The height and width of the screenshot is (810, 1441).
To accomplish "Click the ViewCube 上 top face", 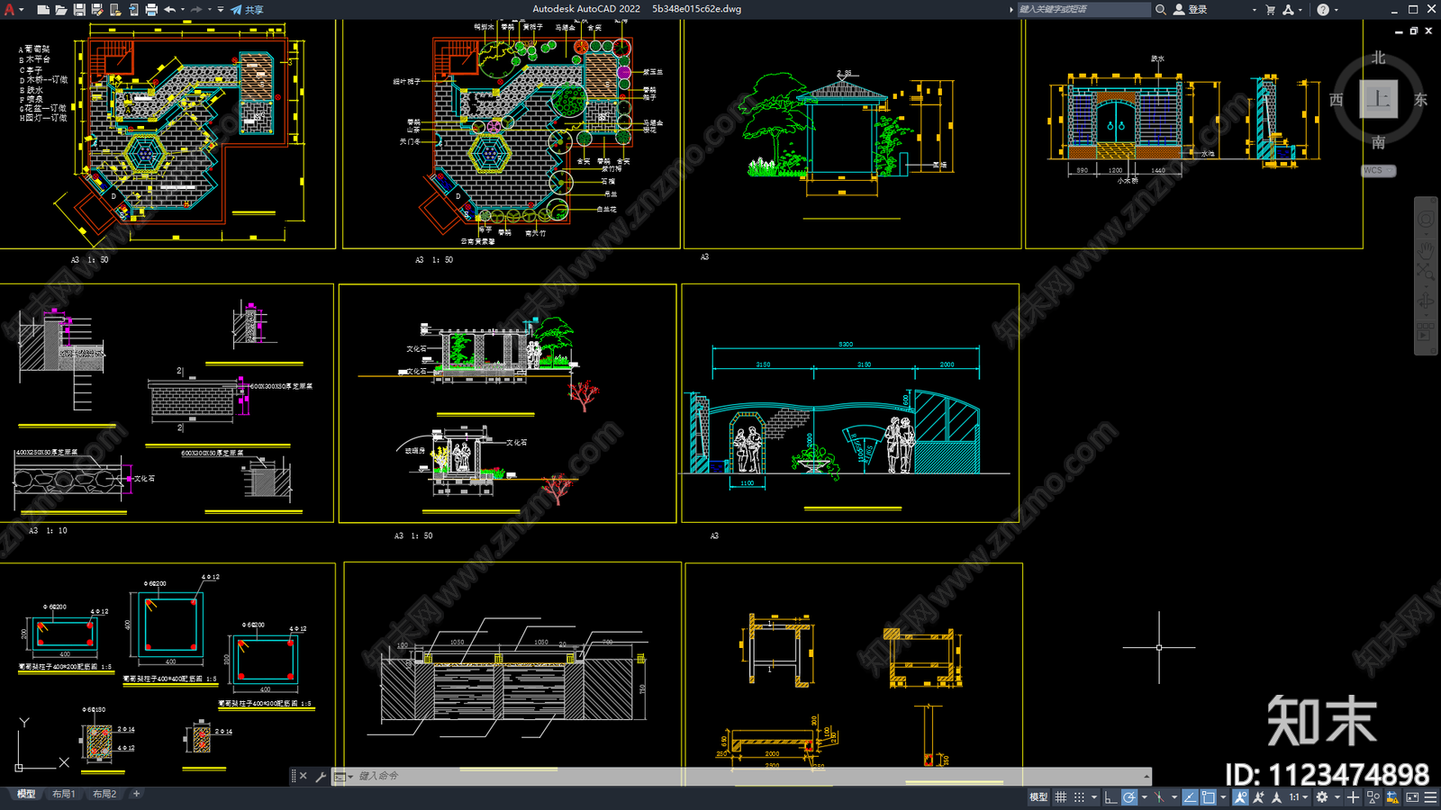I will pos(1379,99).
